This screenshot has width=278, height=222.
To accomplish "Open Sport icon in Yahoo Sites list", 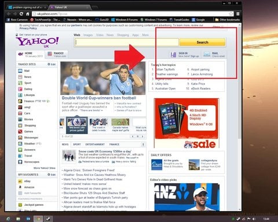I will pyautogui.click(x=20, y=83).
